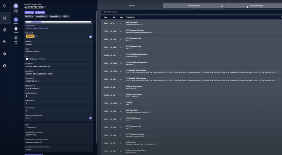Select the devices network icon in left rail
Image resolution: width=282 pixels, height=155 pixels.
coord(5,18)
